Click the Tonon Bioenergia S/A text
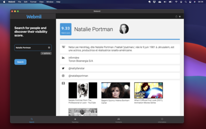206x129 pixels. tap(81, 61)
